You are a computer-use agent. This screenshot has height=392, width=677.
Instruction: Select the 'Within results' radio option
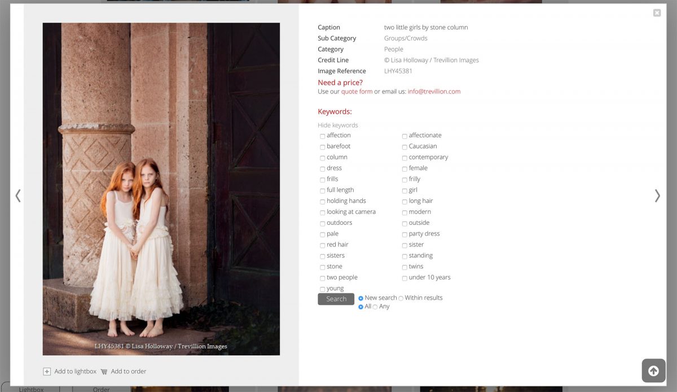click(x=401, y=298)
